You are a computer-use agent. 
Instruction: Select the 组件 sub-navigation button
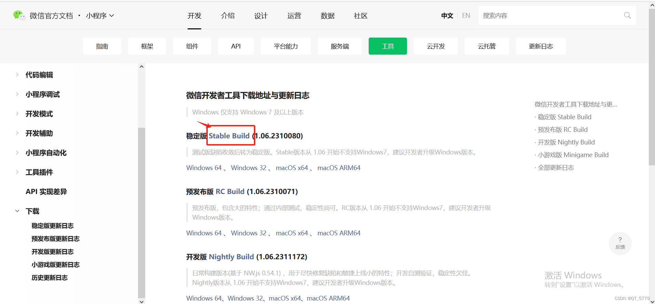click(x=192, y=46)
